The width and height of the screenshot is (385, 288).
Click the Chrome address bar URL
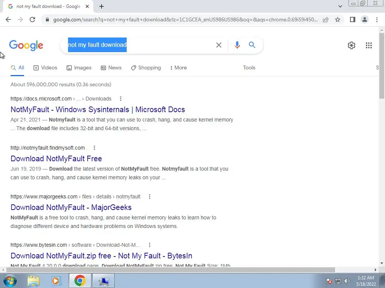coord(185,19)
